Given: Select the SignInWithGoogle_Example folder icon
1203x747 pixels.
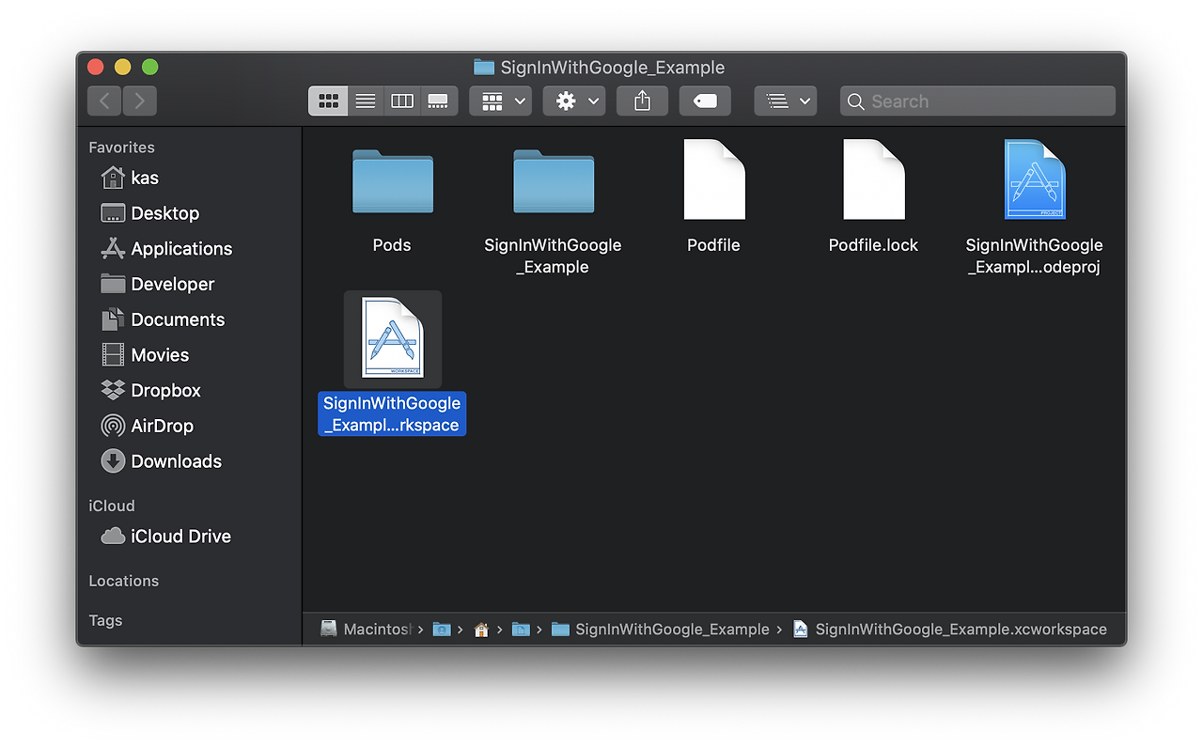Looking at the screenshot, I should click(554, 181).
